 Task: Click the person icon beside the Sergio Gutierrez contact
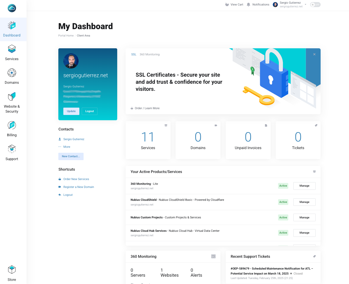click(x=60, y=139)
